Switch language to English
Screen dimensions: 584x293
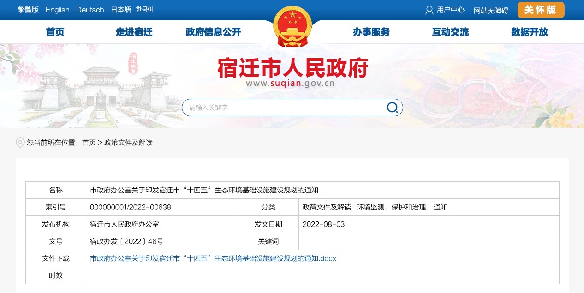point(57,10)
